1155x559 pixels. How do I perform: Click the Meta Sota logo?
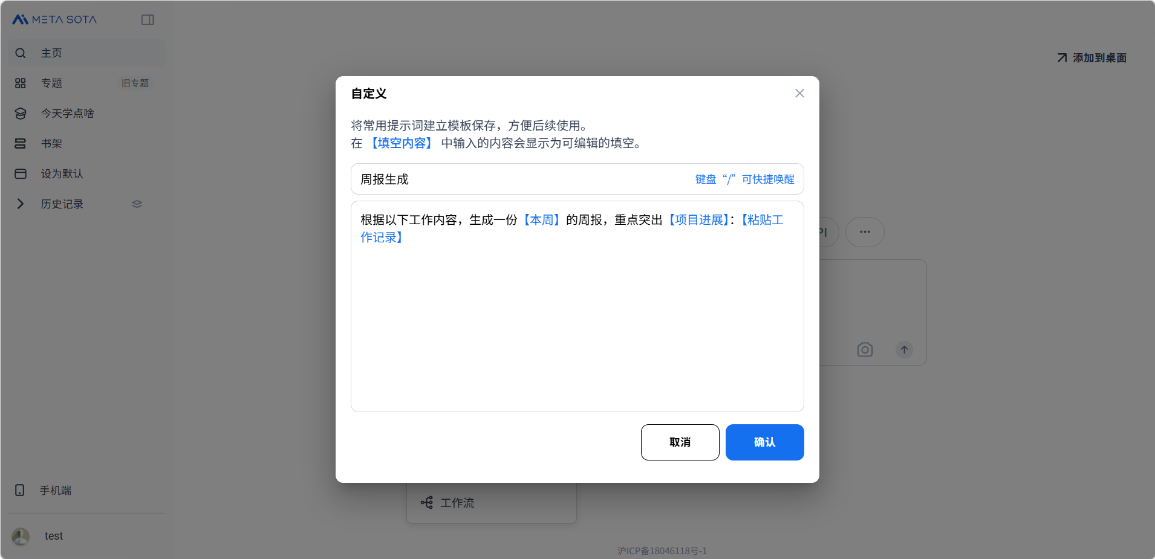54,19
